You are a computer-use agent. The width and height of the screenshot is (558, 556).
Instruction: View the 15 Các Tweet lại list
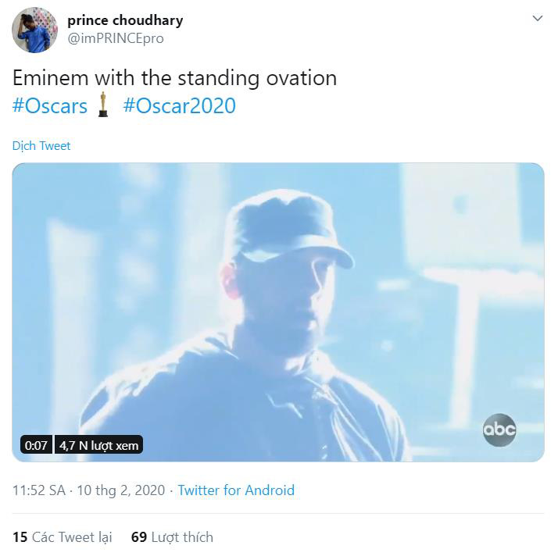63,536
